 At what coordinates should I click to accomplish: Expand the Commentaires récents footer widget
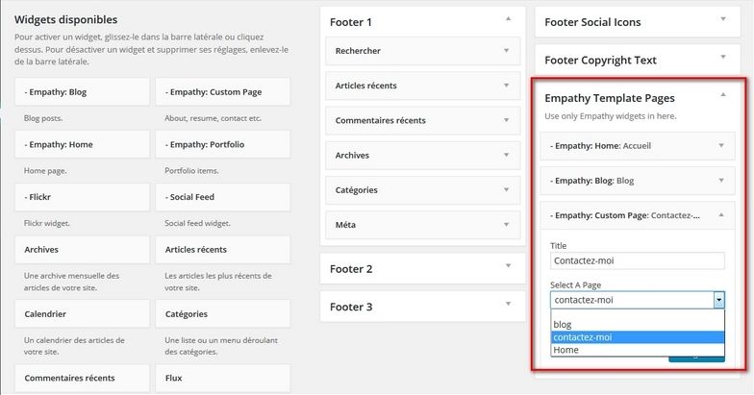coord(506,120)
